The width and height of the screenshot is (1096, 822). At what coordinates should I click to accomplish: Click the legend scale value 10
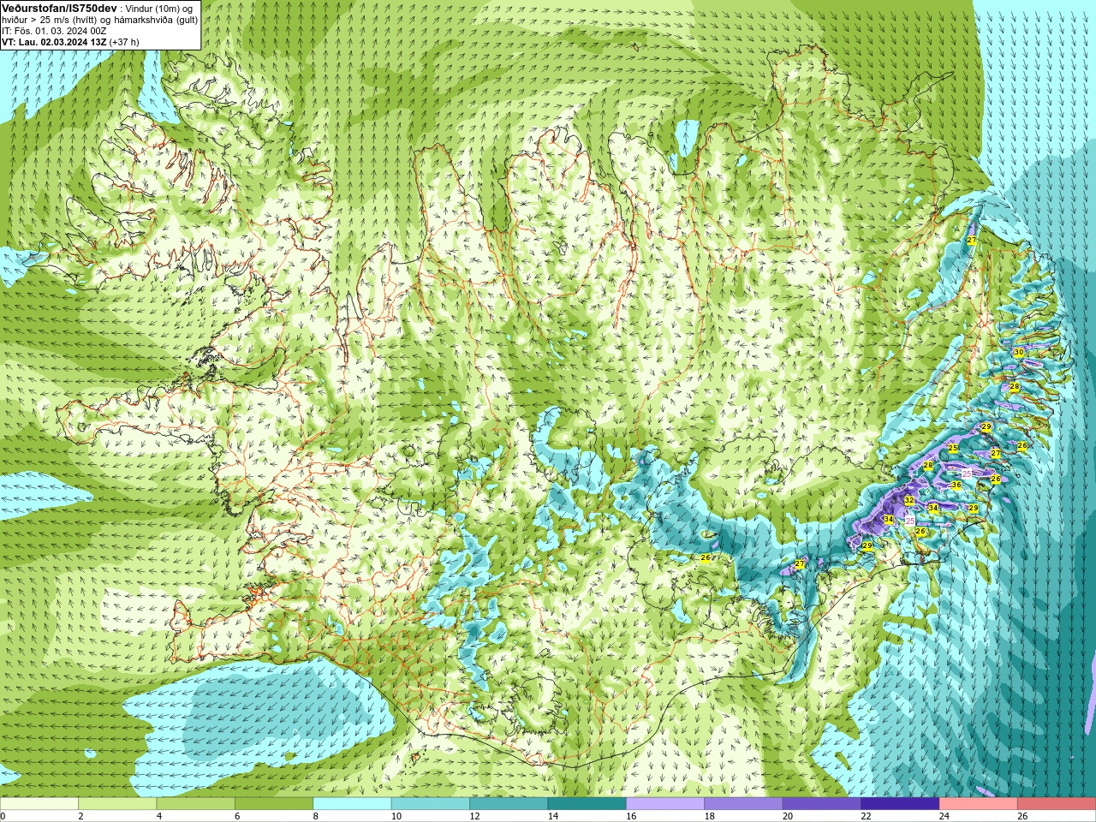click(396, 817)
